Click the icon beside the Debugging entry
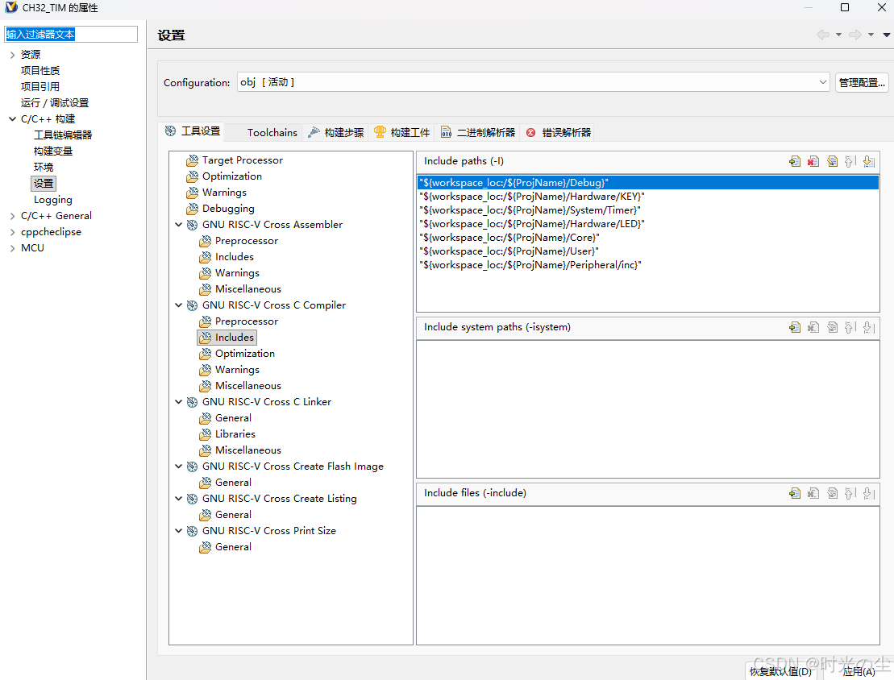The image size is (894, 680). tap(192, 209)
